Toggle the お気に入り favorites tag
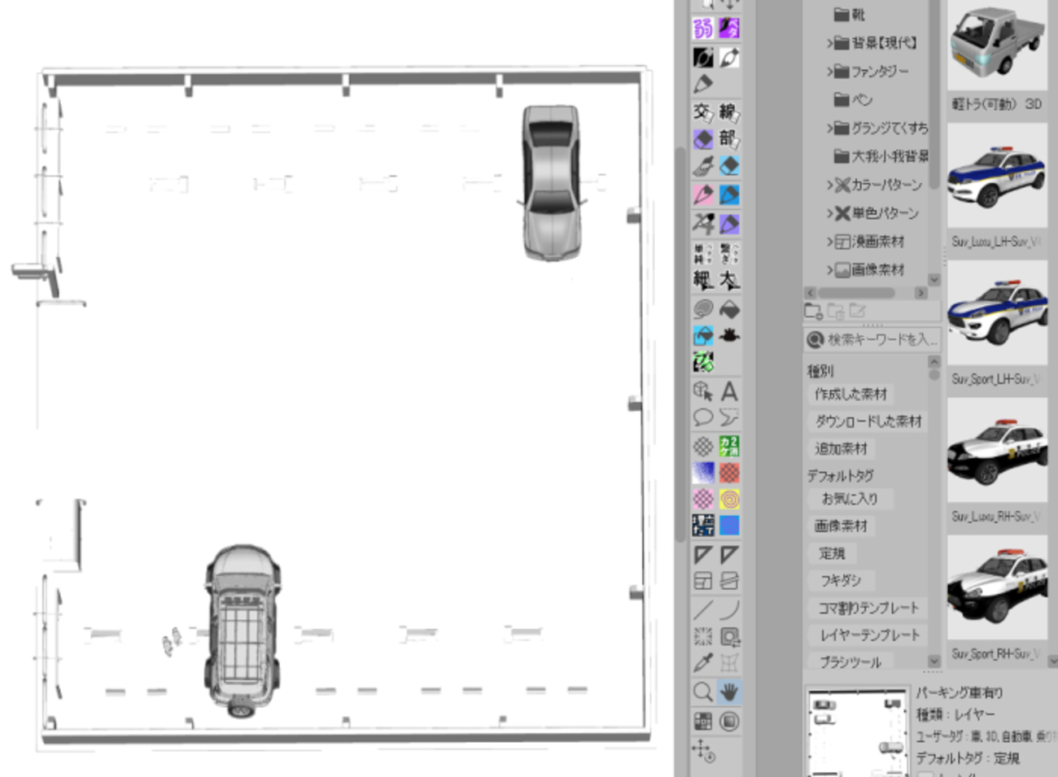 click(849, 499)
